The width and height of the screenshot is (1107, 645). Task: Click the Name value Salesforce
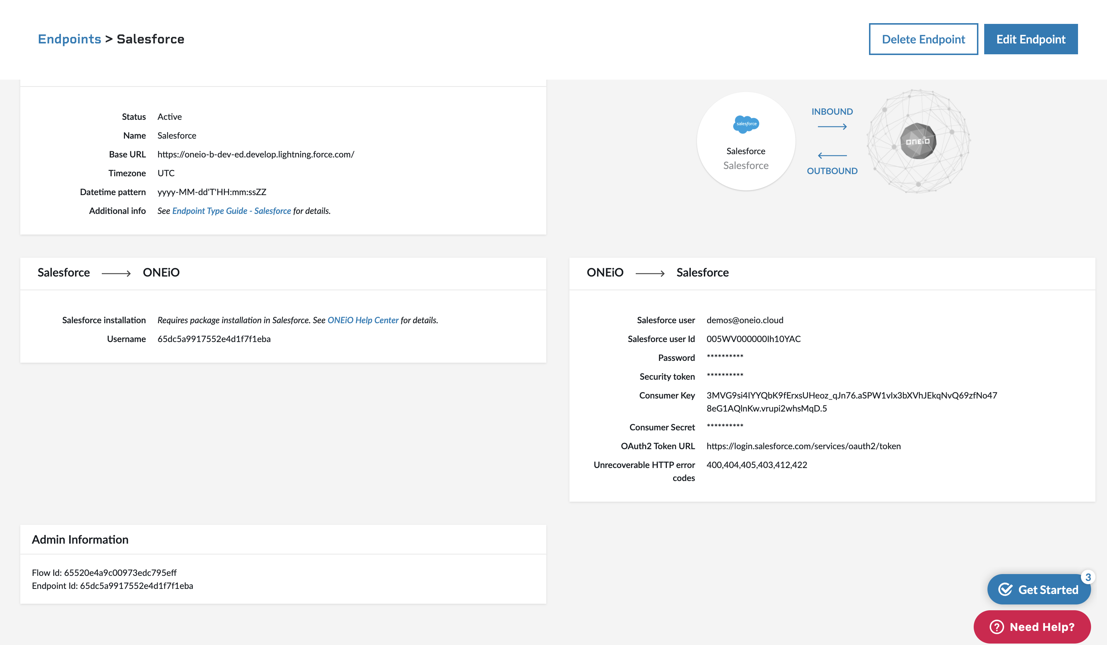[177, 135]
